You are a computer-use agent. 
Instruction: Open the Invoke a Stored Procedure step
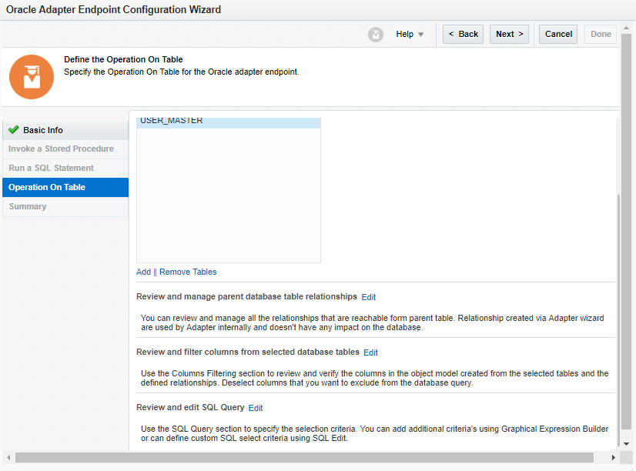click(61, 149)
